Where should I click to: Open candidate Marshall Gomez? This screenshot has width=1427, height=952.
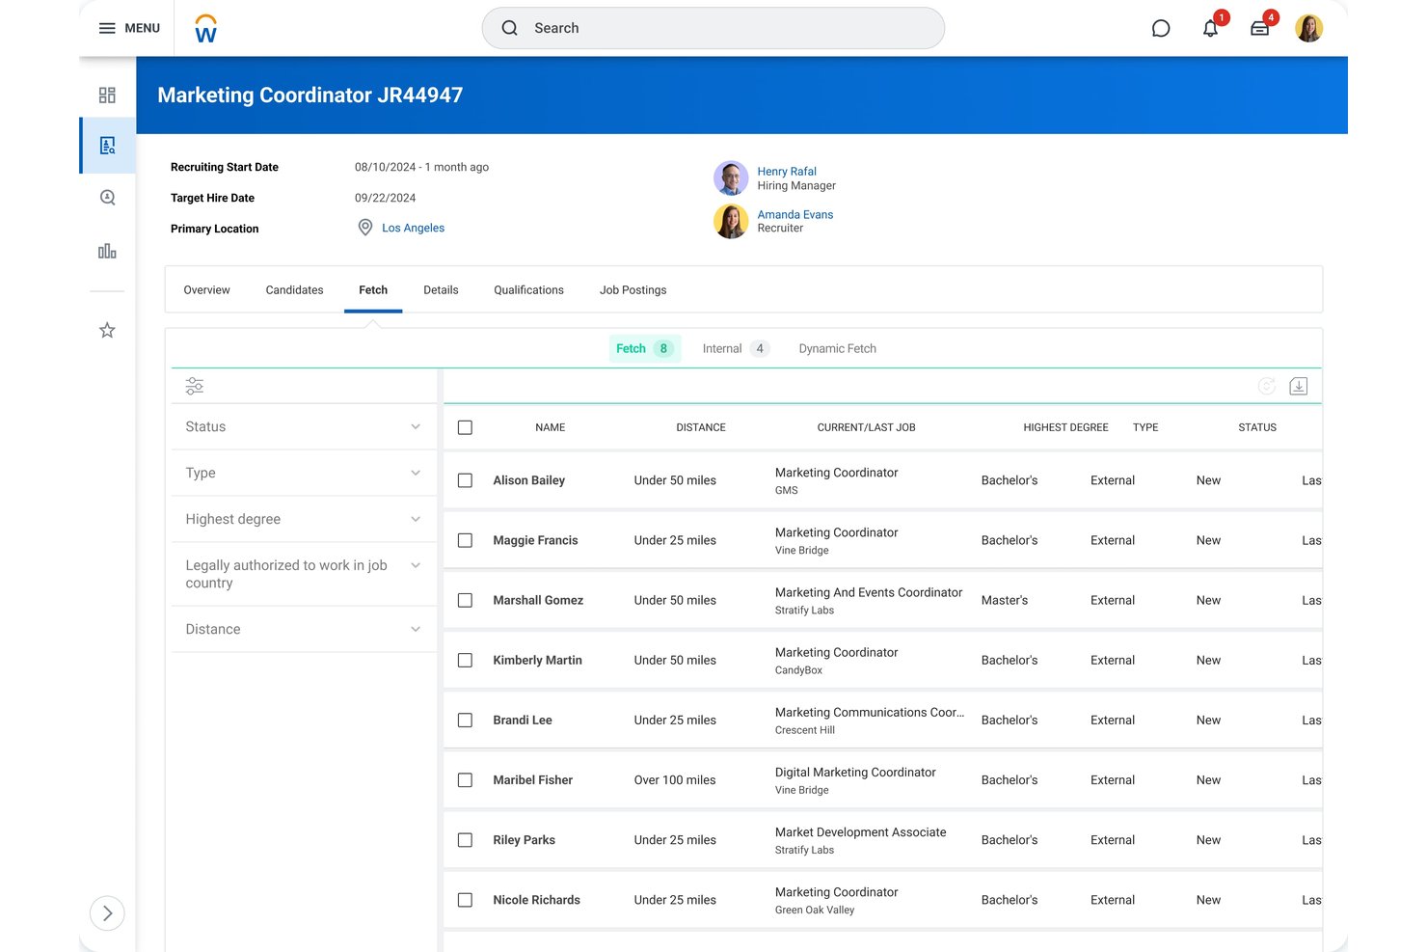point(538,600)
